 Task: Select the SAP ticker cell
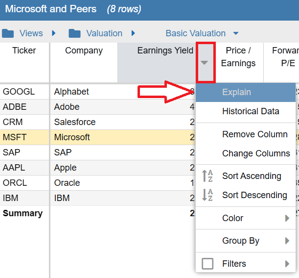(24, 152)
